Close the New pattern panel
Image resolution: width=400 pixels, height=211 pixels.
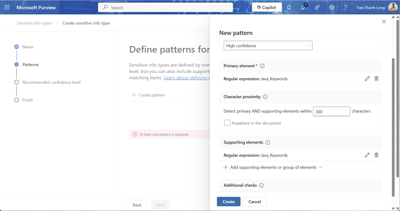[384, 22]
